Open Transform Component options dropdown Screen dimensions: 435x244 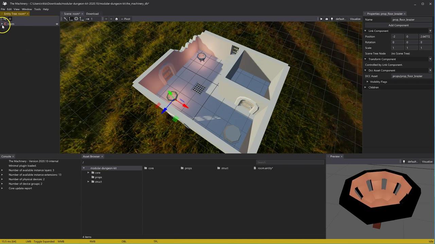click(x=430, y=59)
